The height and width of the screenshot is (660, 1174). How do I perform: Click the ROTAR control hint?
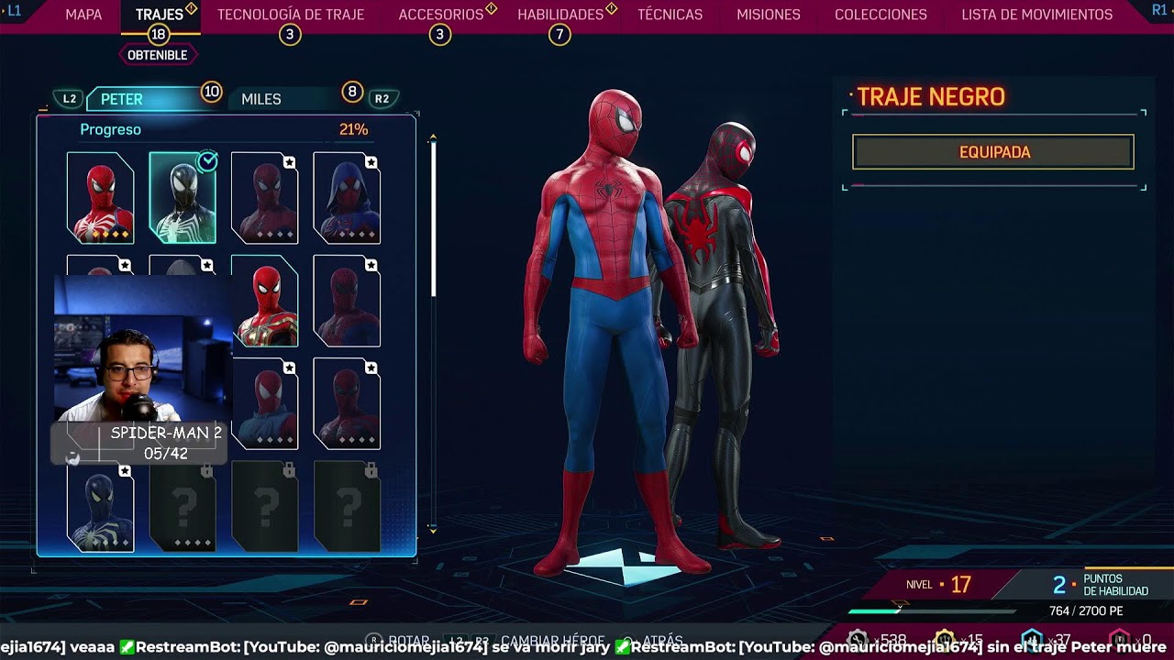click(398, 641)
